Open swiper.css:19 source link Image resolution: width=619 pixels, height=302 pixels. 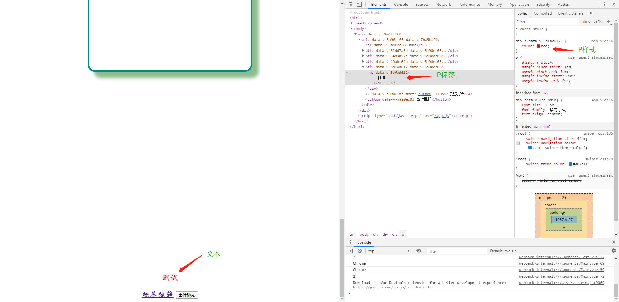[x=599, y=159]
